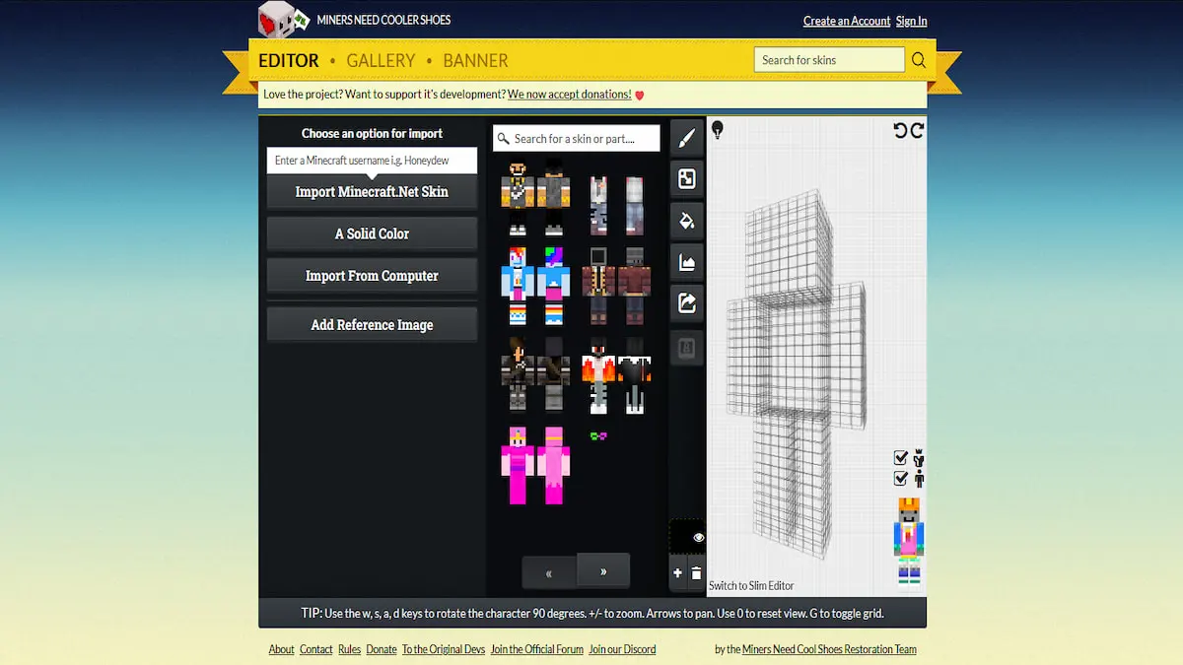Click the share/export skin icon
Screen dimensions: 1183x665
(x=687, y=303)
